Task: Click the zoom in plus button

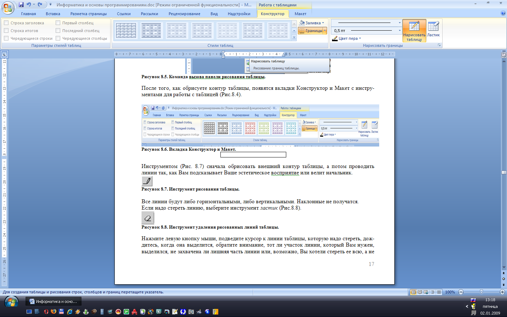Action: pos(502,292)
